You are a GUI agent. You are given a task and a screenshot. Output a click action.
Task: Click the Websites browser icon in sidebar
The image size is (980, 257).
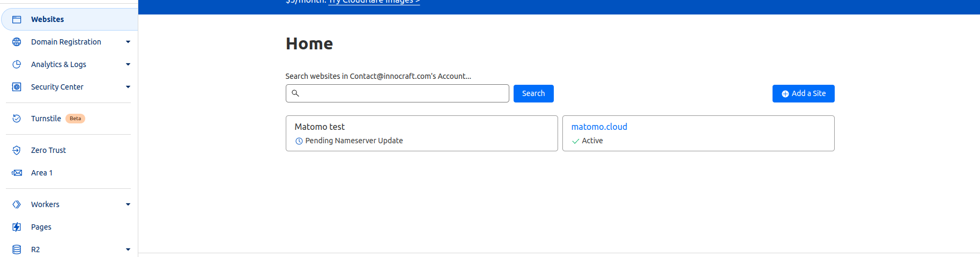tap(17, 19)
